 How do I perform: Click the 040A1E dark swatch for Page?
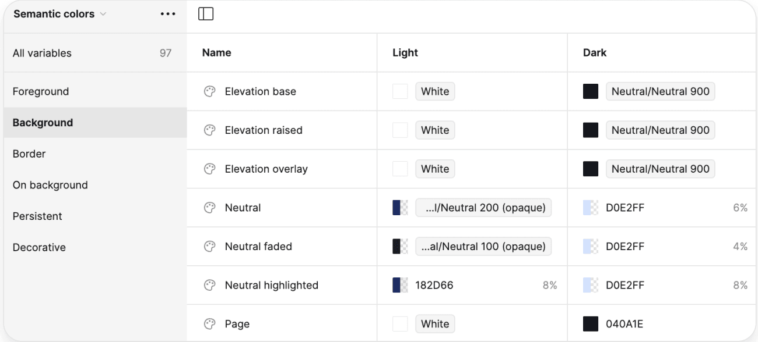(591, 324)
